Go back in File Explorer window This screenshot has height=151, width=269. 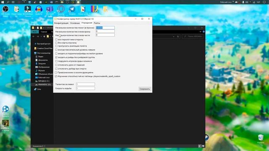34,36
